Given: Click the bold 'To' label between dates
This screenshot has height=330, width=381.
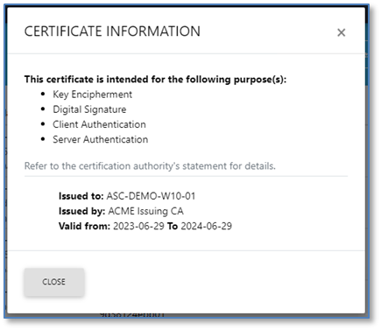Looking at the screenshot, I should tap(173, 226).
